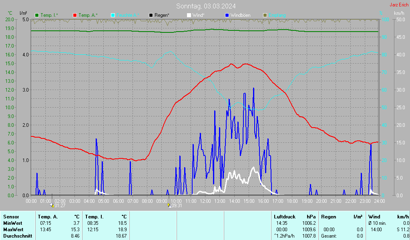Click the 07:15 minimum temperature time
Image resolution: width=410 pixels, height=240 pixels.
[46, 223]
